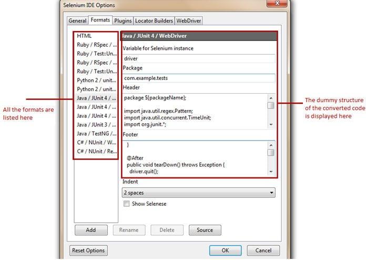Screen dimensions: 366x260
Task: Confirm with the OK button
Action: (x=225, y=251)
